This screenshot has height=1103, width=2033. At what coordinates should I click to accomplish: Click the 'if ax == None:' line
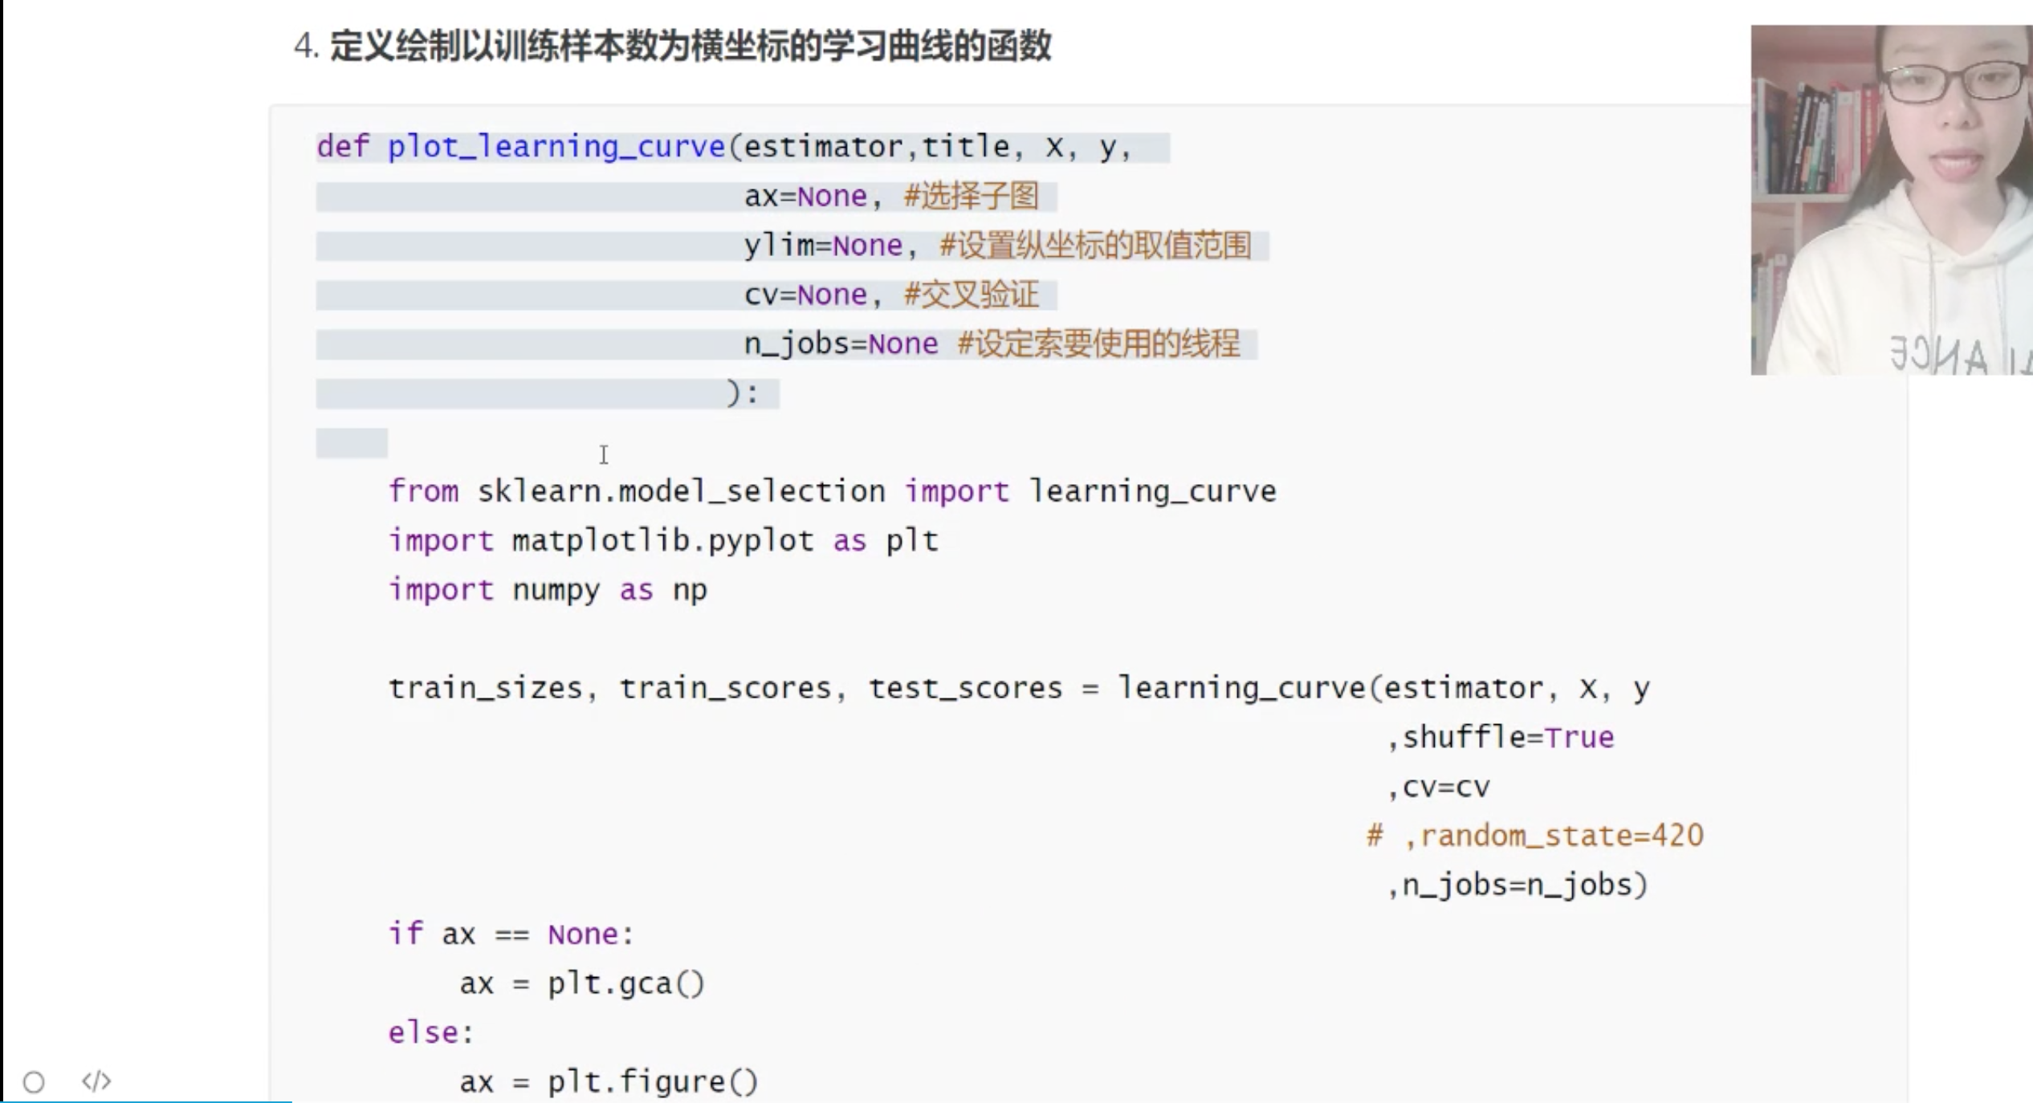click(511, 934)
